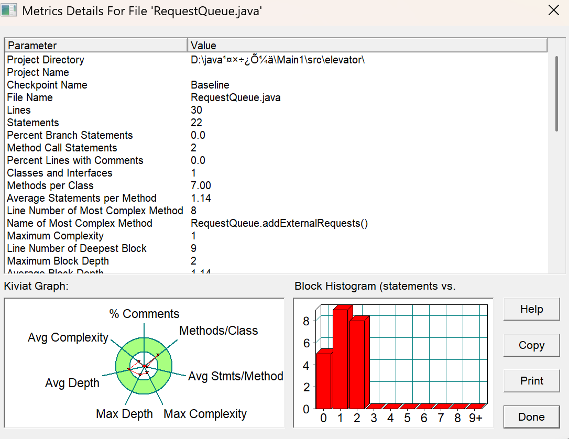
Task: Select Line Number of Most Complex Method
Action: pos(276,211)
